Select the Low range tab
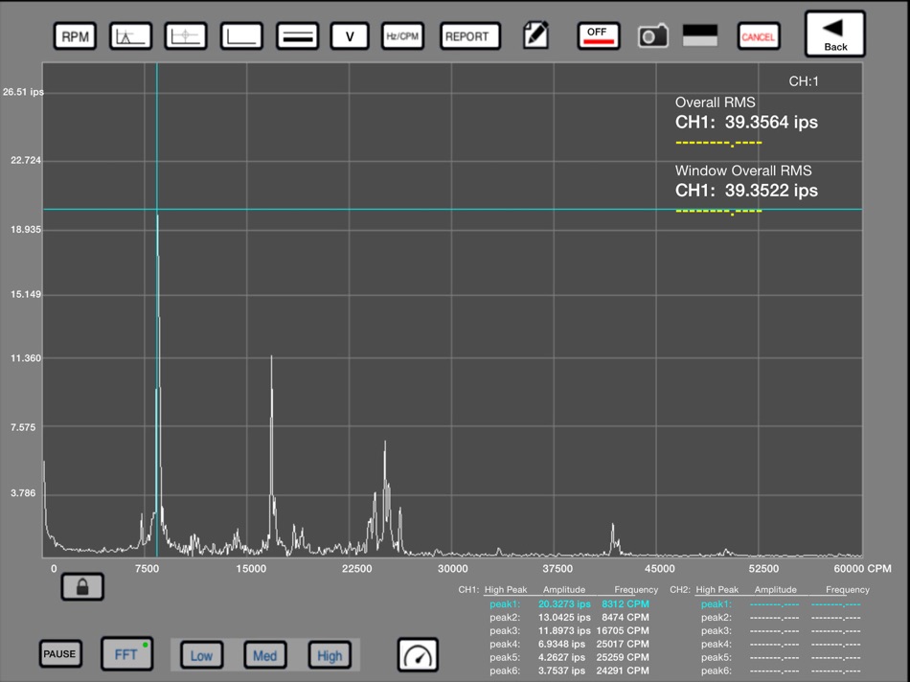The width and height of the screenshot is (910, 682). tap(201, 656)
